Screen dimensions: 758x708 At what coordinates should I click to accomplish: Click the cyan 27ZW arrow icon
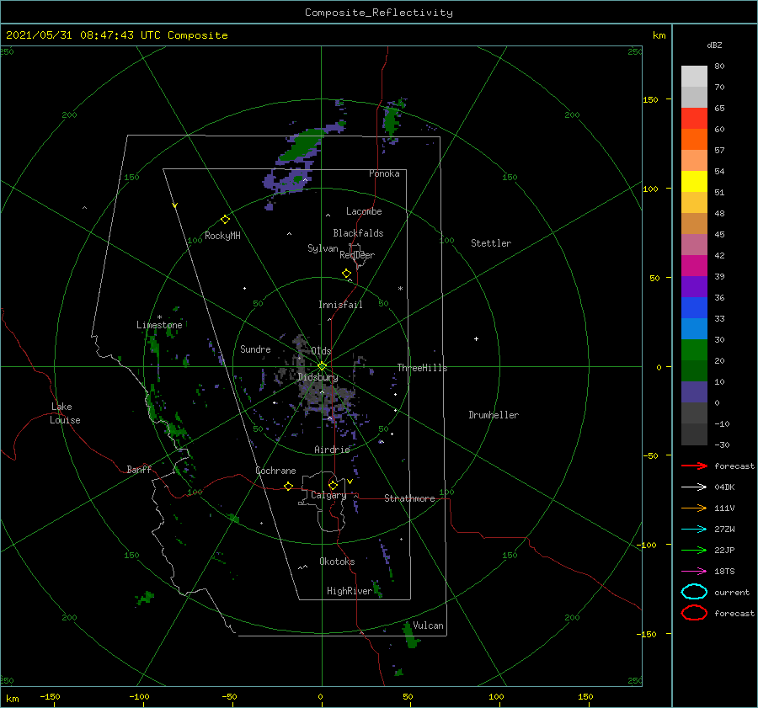click(x=694, y=530)
